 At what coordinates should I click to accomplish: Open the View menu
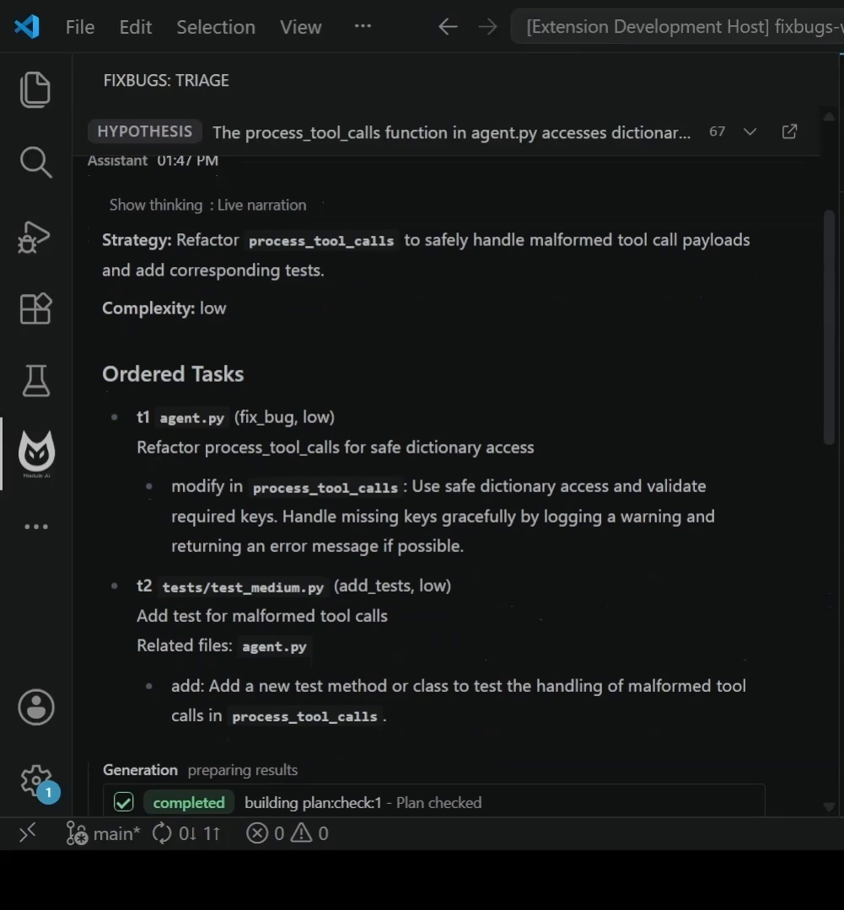pos(300,27)
